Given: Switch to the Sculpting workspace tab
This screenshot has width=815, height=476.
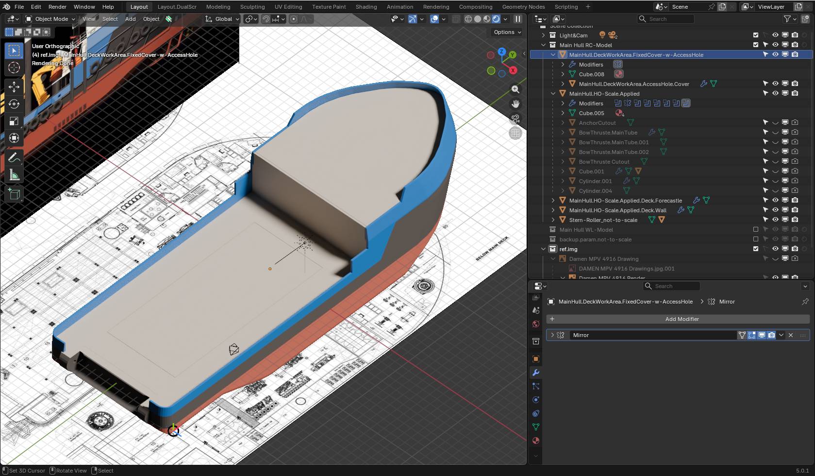Looking at the screenshot, I should 252,7.
